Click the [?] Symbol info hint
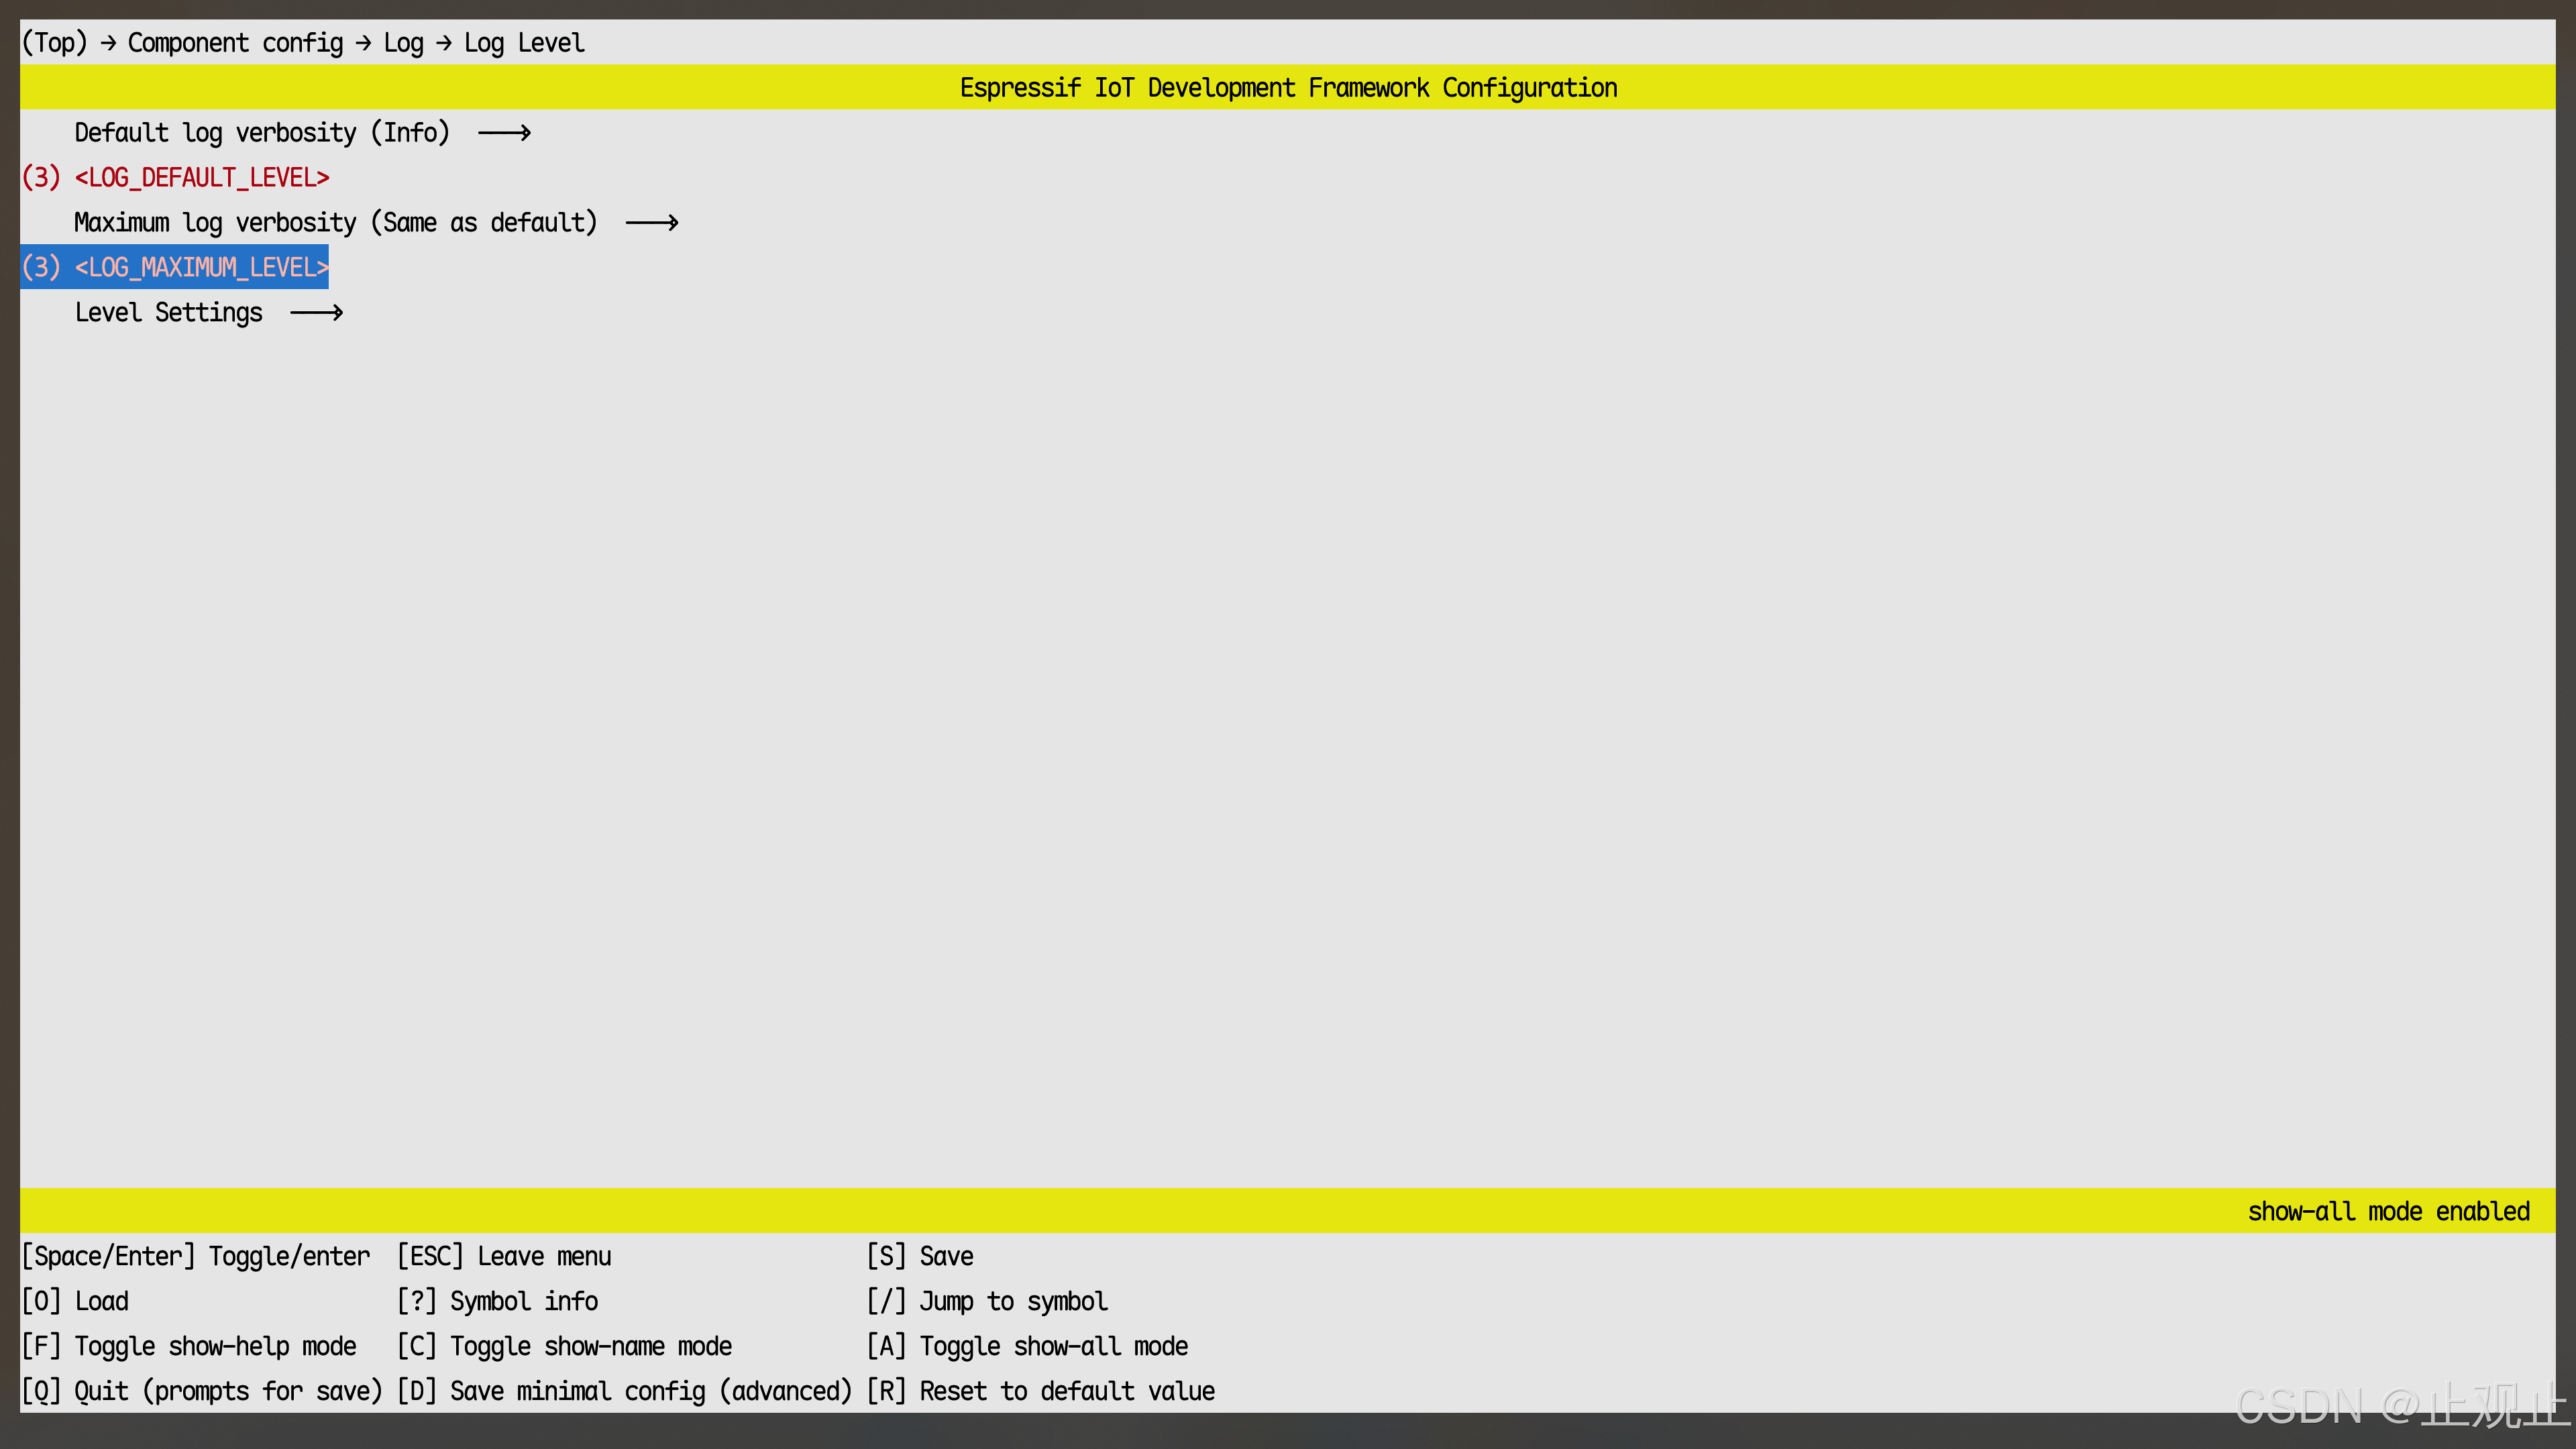This screenshot has width=2576, height=1449. [497, 1302]
